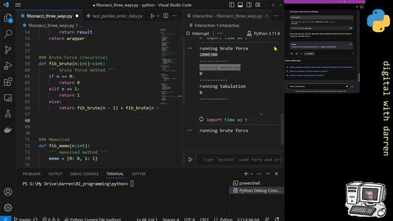393x221 pixels.
Task: Place cursor on line 72 def fib_memo
Action: click(64, 146)
